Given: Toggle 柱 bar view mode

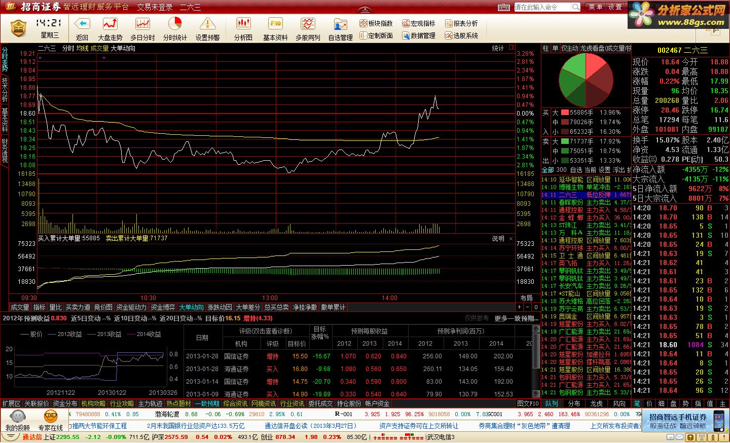Looking at the screenshot, I should pyautogui.click(x=546, y=48).
